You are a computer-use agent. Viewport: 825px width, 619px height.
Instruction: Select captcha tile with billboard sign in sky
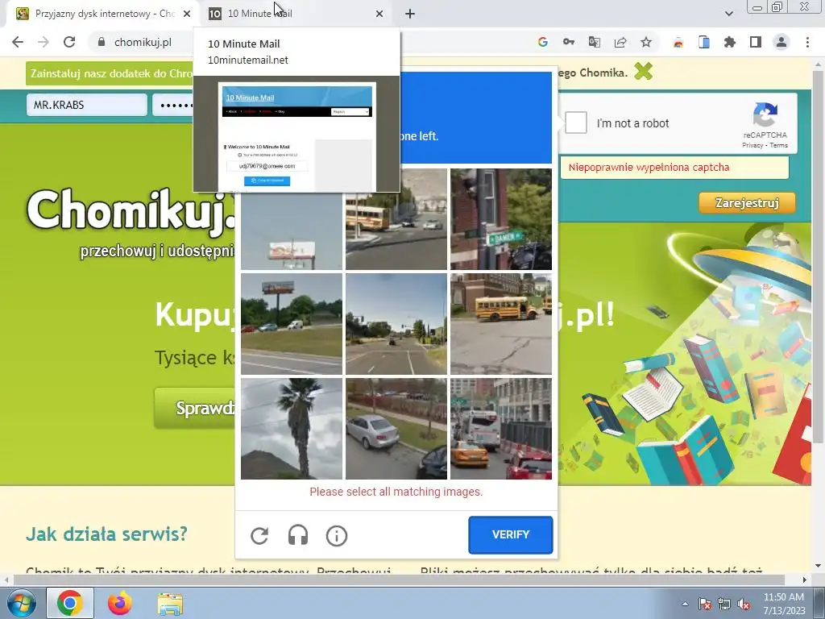(292, 231)
